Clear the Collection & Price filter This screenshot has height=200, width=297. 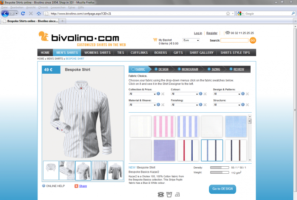(163, 94)
